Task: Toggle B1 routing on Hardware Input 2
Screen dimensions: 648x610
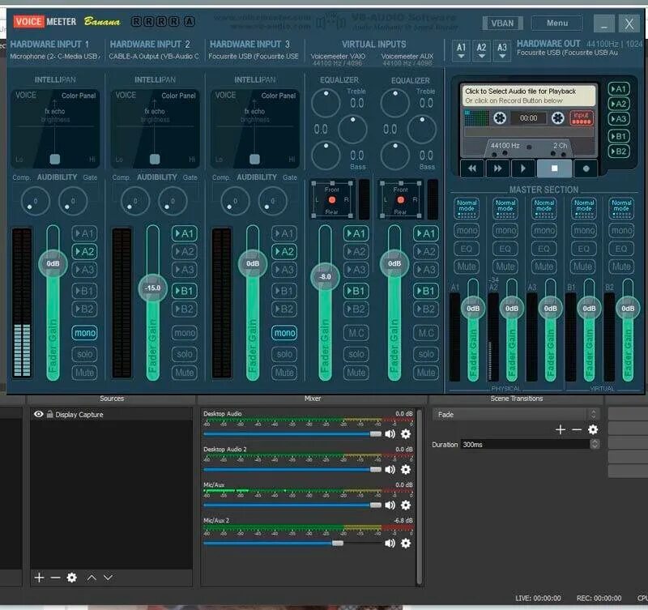Action: [185, 291]
